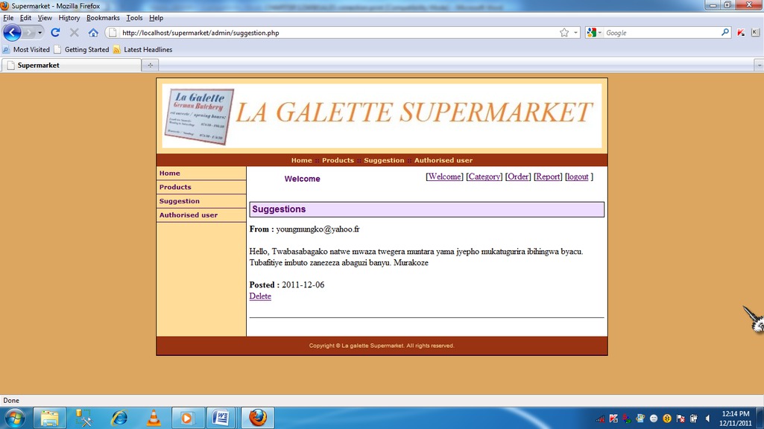Open a new tab with the plus button
The height and width of the screenshot is (429, 764).
150,66
